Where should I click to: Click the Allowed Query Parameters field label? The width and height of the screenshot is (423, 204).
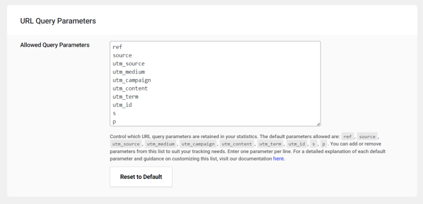pos(55,45)
